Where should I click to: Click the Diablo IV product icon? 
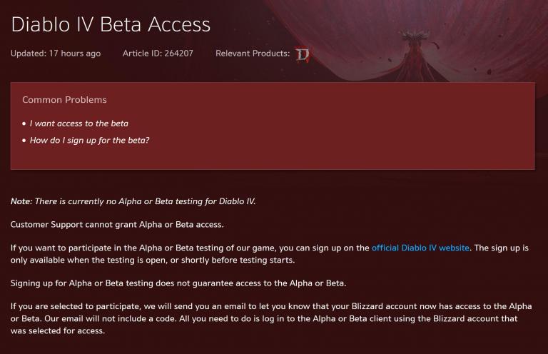303,54
